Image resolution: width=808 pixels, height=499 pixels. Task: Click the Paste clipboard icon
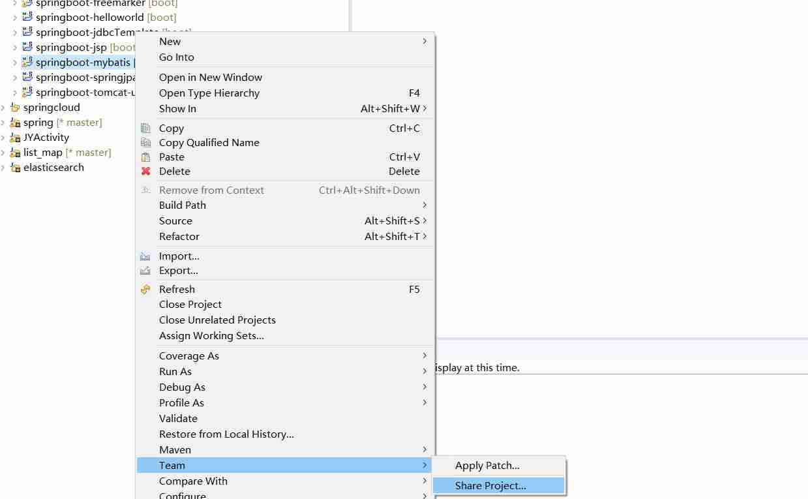[x=145, y=157]
